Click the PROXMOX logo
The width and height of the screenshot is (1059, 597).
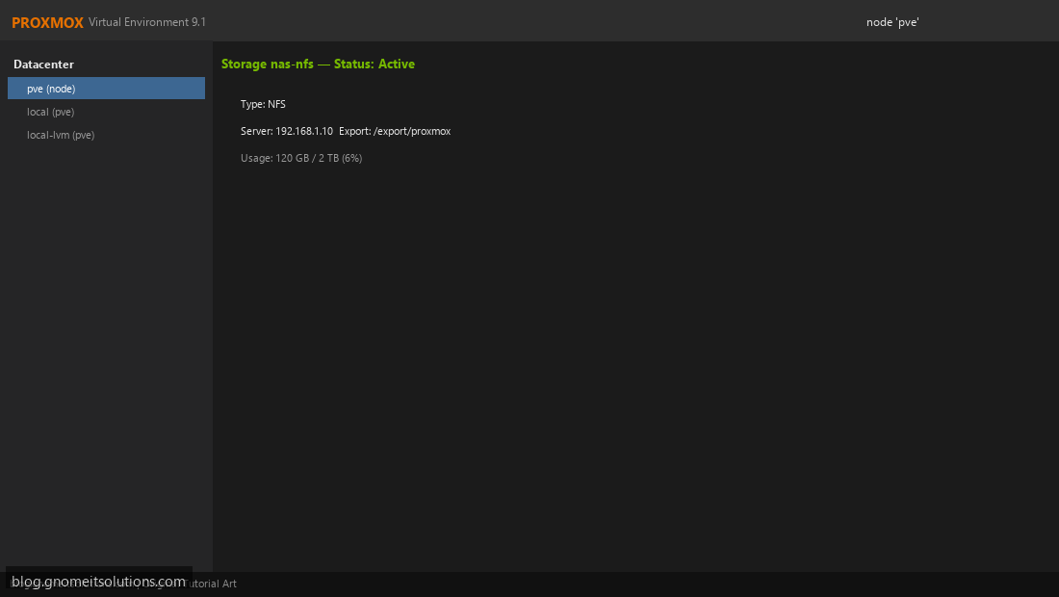pos(47,22)
